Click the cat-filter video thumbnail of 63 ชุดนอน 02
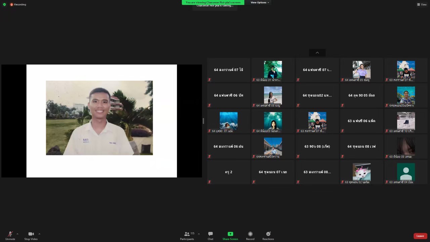 pyautogui.click(x=361, y=171)
